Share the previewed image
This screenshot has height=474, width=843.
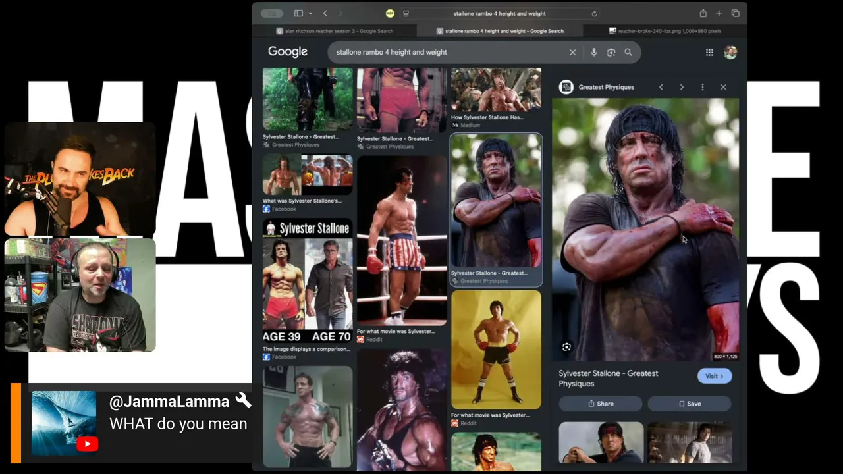point(601,404)
